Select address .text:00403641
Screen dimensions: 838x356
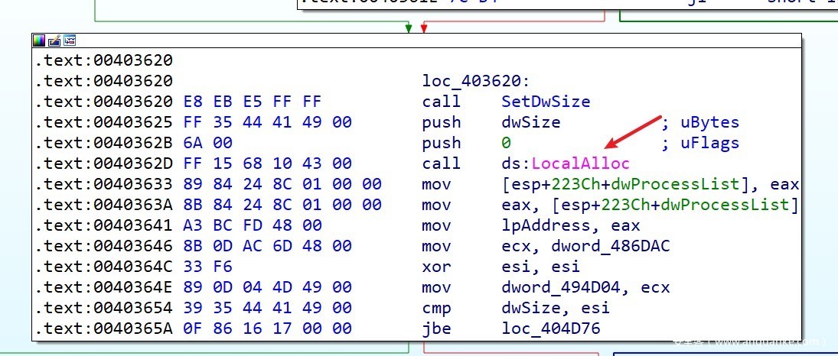[x=104, y=225]
